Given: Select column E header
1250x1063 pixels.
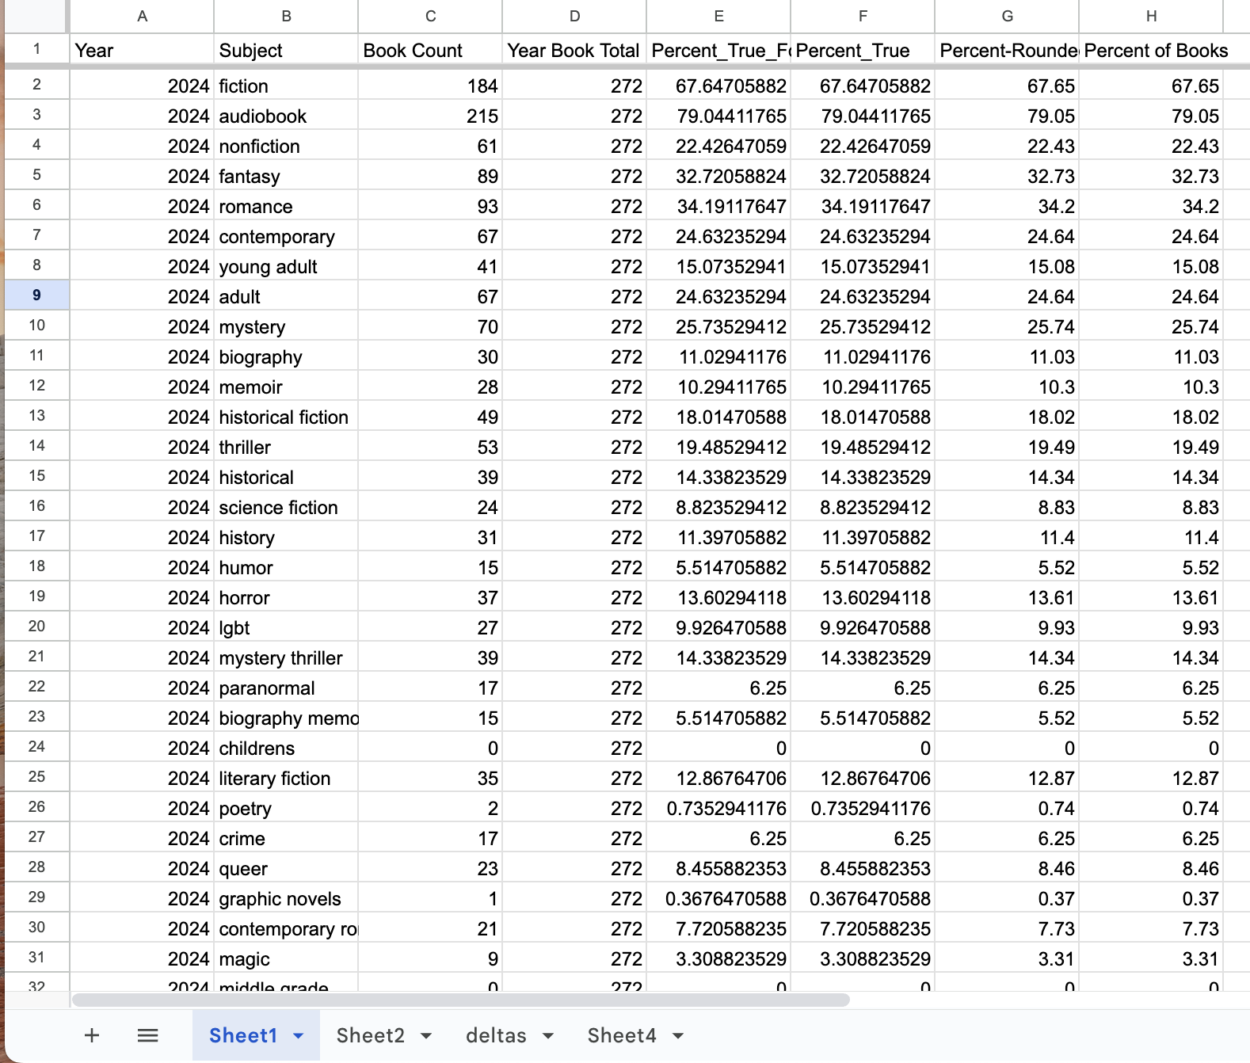Looking at the screenshot, I should [718, 16].
